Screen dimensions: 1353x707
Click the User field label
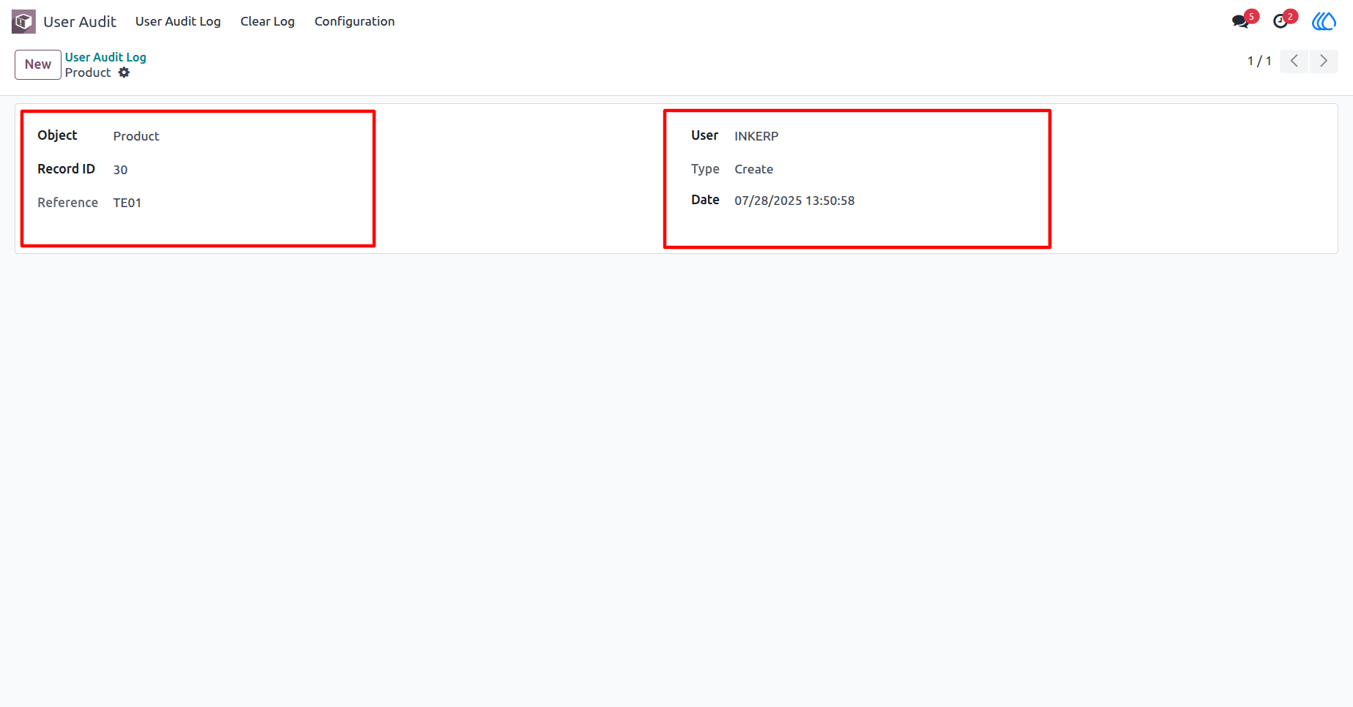point(704,135)
